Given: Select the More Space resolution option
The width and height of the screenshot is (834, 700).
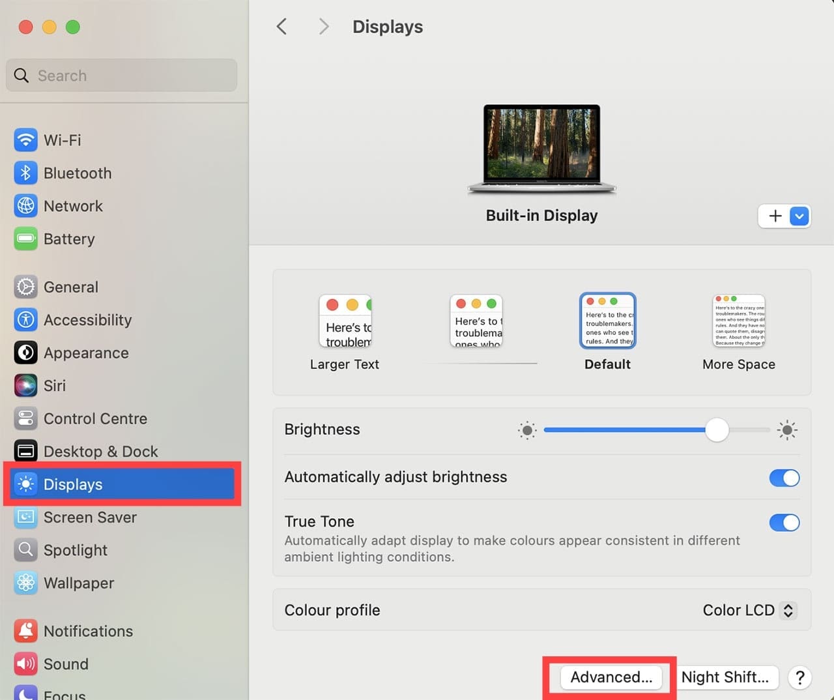Looking at the screenshot, I should point(739,333).
